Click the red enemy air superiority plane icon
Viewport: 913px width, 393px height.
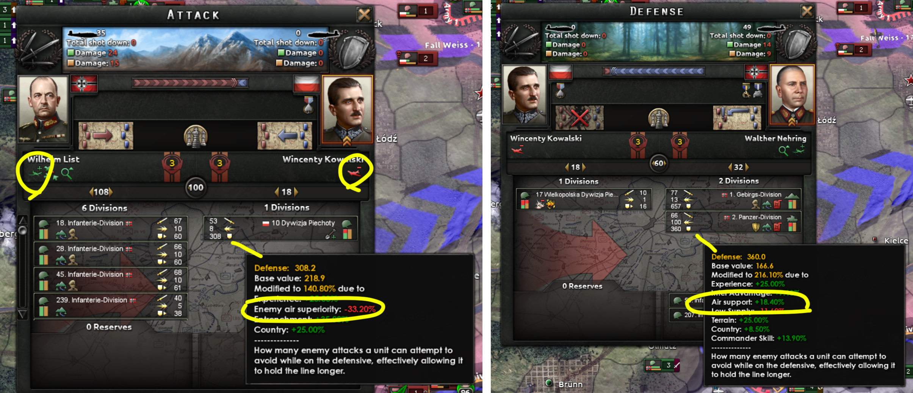[355, 172]
